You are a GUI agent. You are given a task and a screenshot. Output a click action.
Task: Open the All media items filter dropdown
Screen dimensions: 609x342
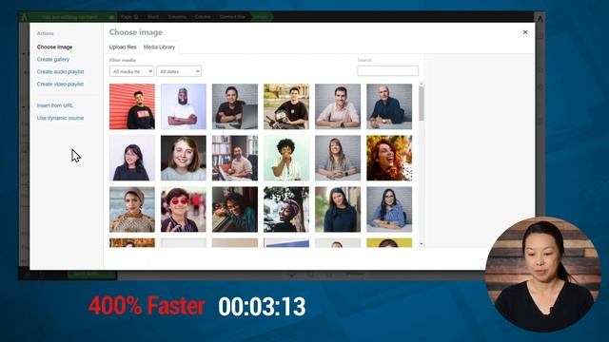(131, 71)
